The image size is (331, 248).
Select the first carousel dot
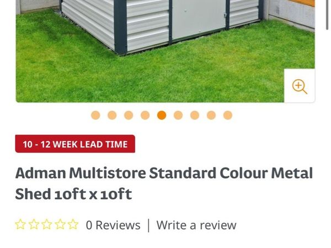[x=95, y=115]
